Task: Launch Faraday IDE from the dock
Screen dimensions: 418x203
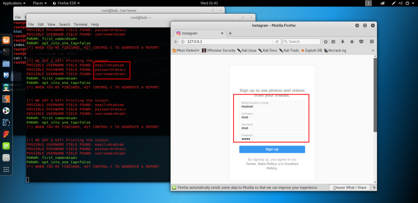Action: (6, 134)
